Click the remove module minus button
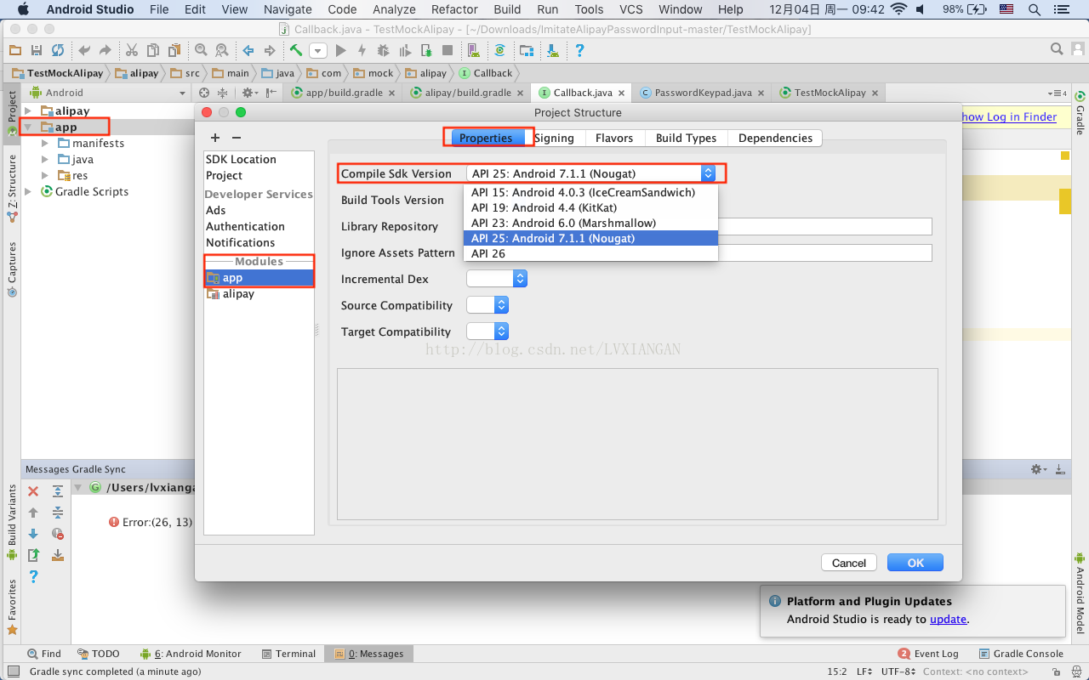 tap(237, 138)
